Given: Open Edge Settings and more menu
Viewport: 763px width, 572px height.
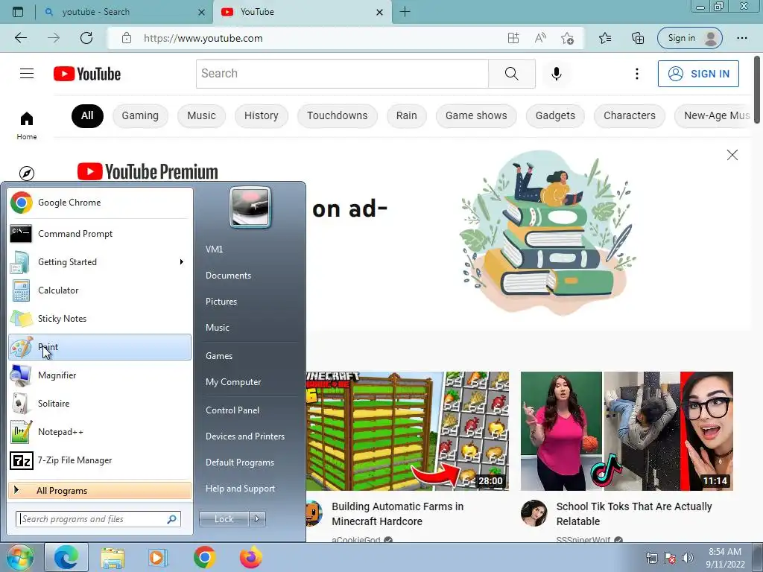Looking at the screenshot, I should (741, 38).
